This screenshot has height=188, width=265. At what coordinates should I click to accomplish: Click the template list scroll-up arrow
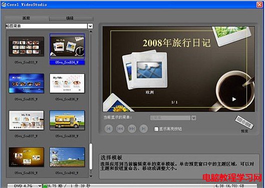tap(91, 31)
